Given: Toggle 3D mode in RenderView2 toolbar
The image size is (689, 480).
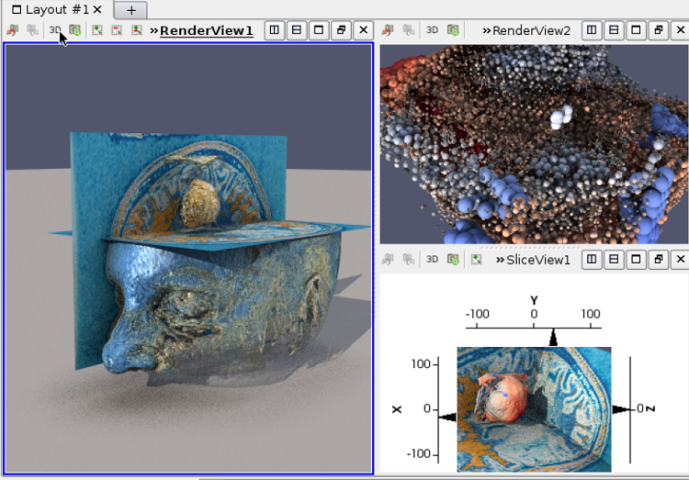Looking at the screenshot, I should coord(432,30).
